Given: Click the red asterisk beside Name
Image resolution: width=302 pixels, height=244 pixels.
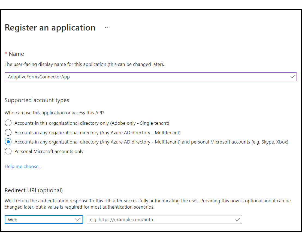Looking at the screenshot, I should pyautogui.click(x=6, y=54).
